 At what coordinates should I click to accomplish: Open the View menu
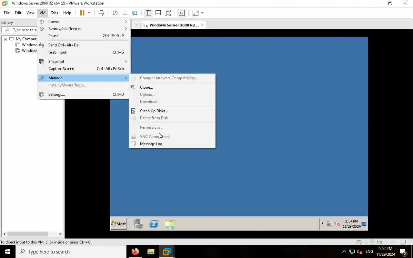pyautogui.click(x=30, y=13)
